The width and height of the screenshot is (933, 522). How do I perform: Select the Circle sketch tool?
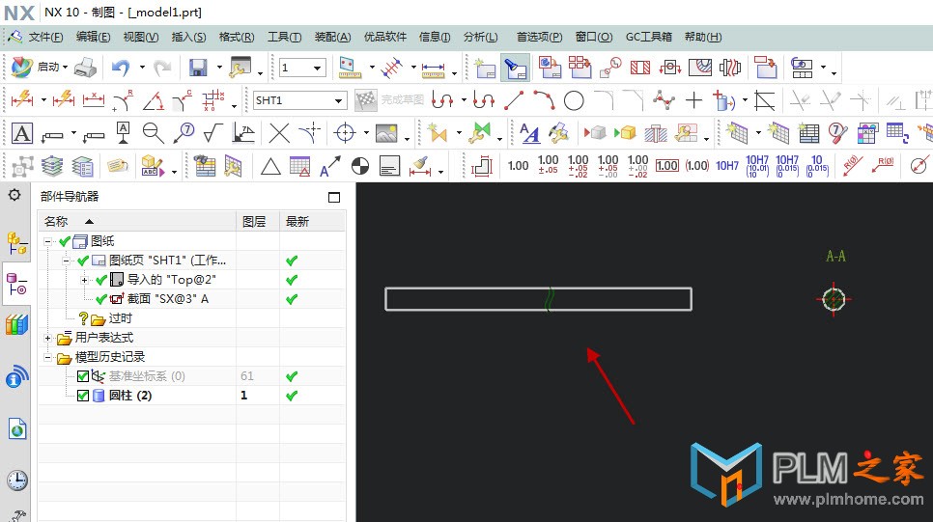point(574,100)
